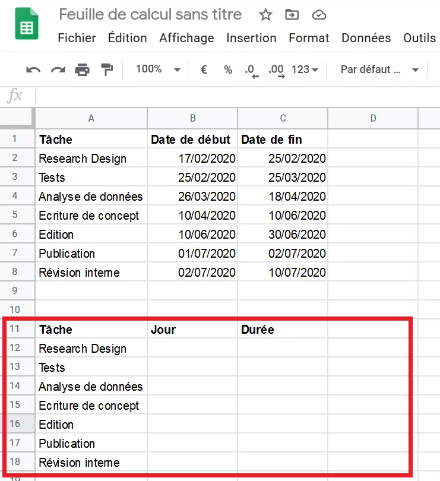The height and width of the screenshot is (481, 440).
Task: Select cell with 18/04/2020
Action: tap(283, 196)
